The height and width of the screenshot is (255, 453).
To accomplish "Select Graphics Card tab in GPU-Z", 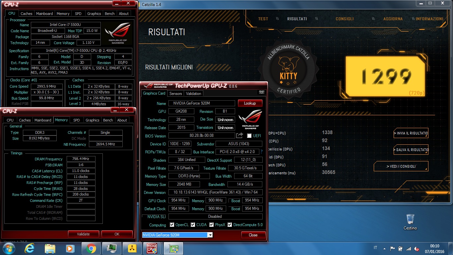I will [154, 93].
